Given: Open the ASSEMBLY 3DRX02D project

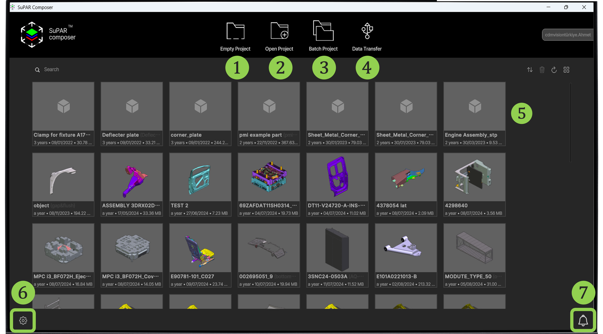Looking at the screenshot, I should click(132, 185).
